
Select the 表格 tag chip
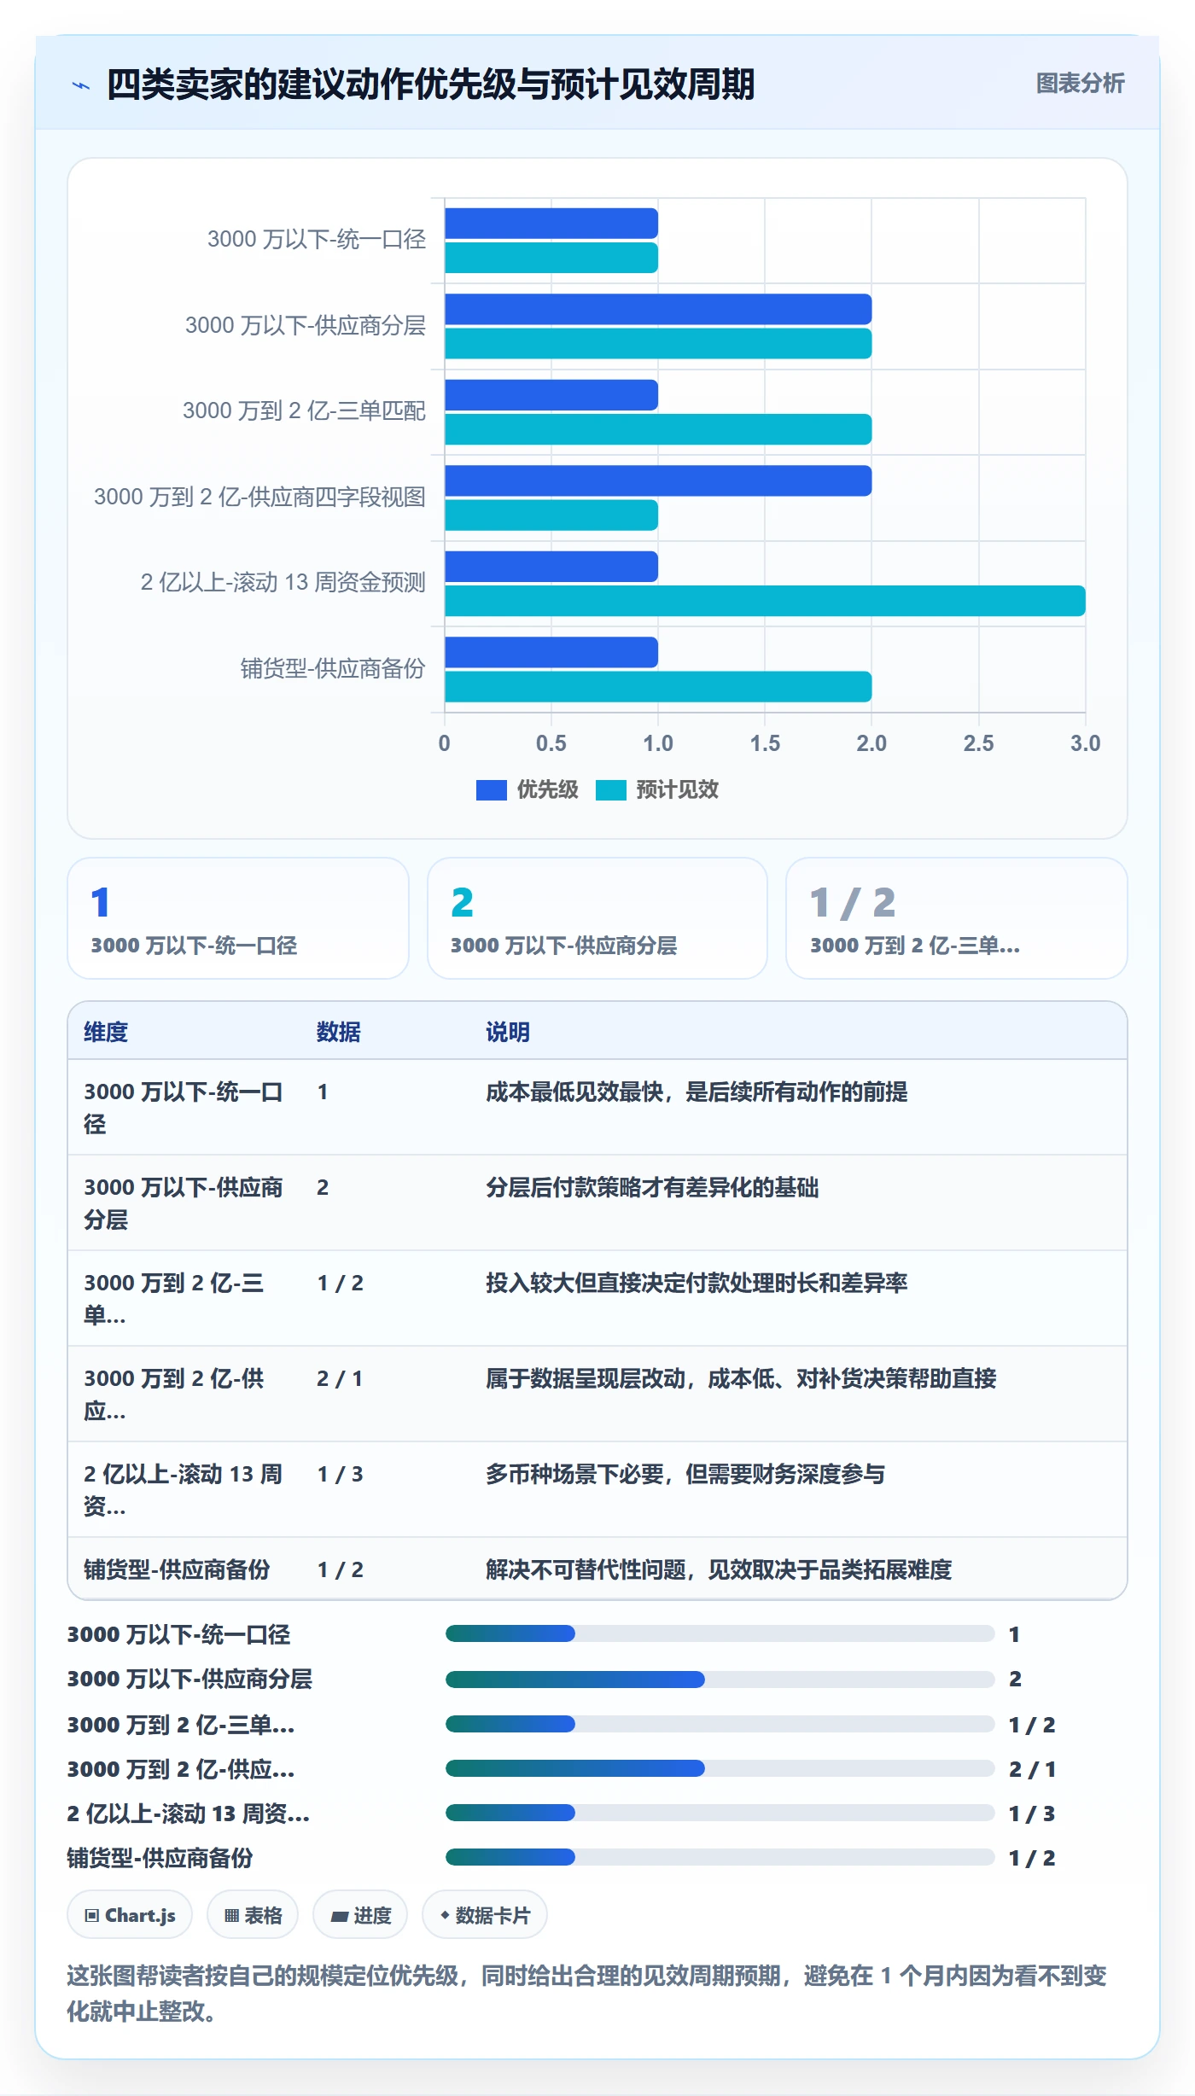tap(253, 1915)
